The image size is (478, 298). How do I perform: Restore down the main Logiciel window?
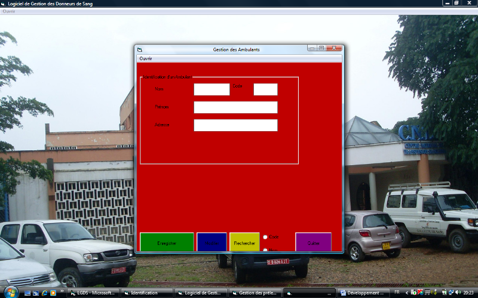(456, 3)
